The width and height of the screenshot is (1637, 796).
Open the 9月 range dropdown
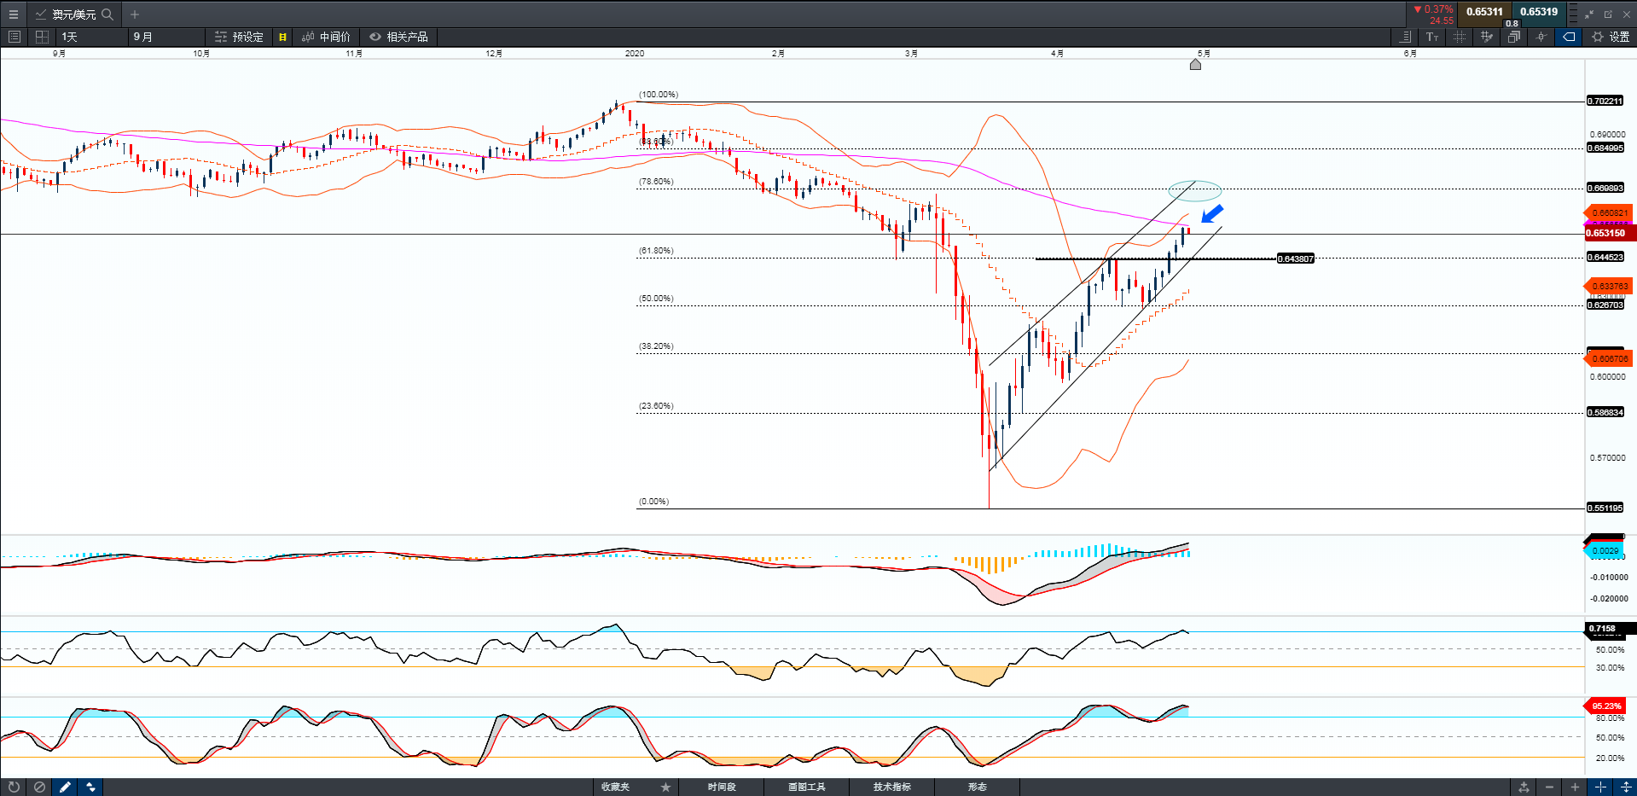(x=166, y=37)
